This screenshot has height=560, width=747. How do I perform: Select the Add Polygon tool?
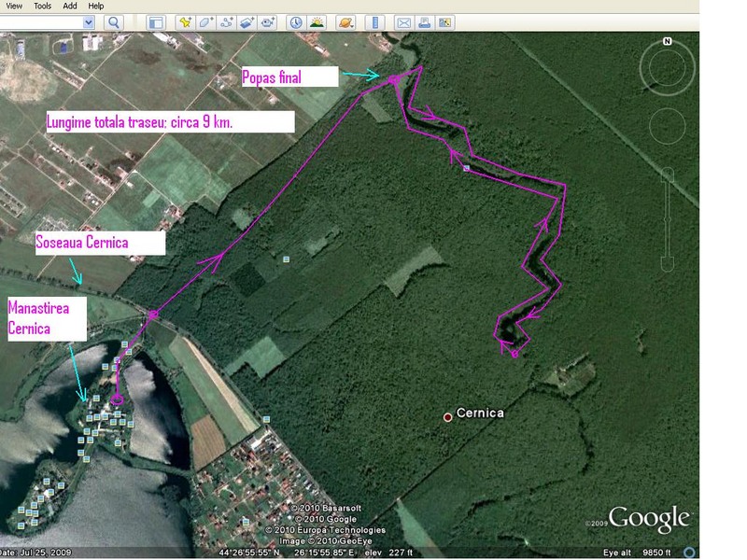pyautogui.click(x=205, y=21)
